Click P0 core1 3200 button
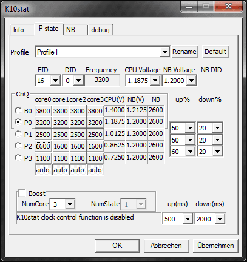The width and height of the screenshot is (247, 262). [61, 123]
